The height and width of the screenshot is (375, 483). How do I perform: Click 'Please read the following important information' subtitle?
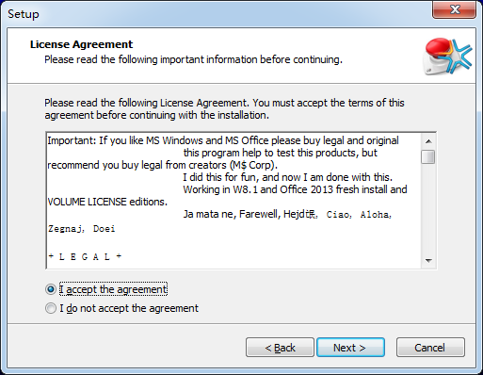(193, 59)
